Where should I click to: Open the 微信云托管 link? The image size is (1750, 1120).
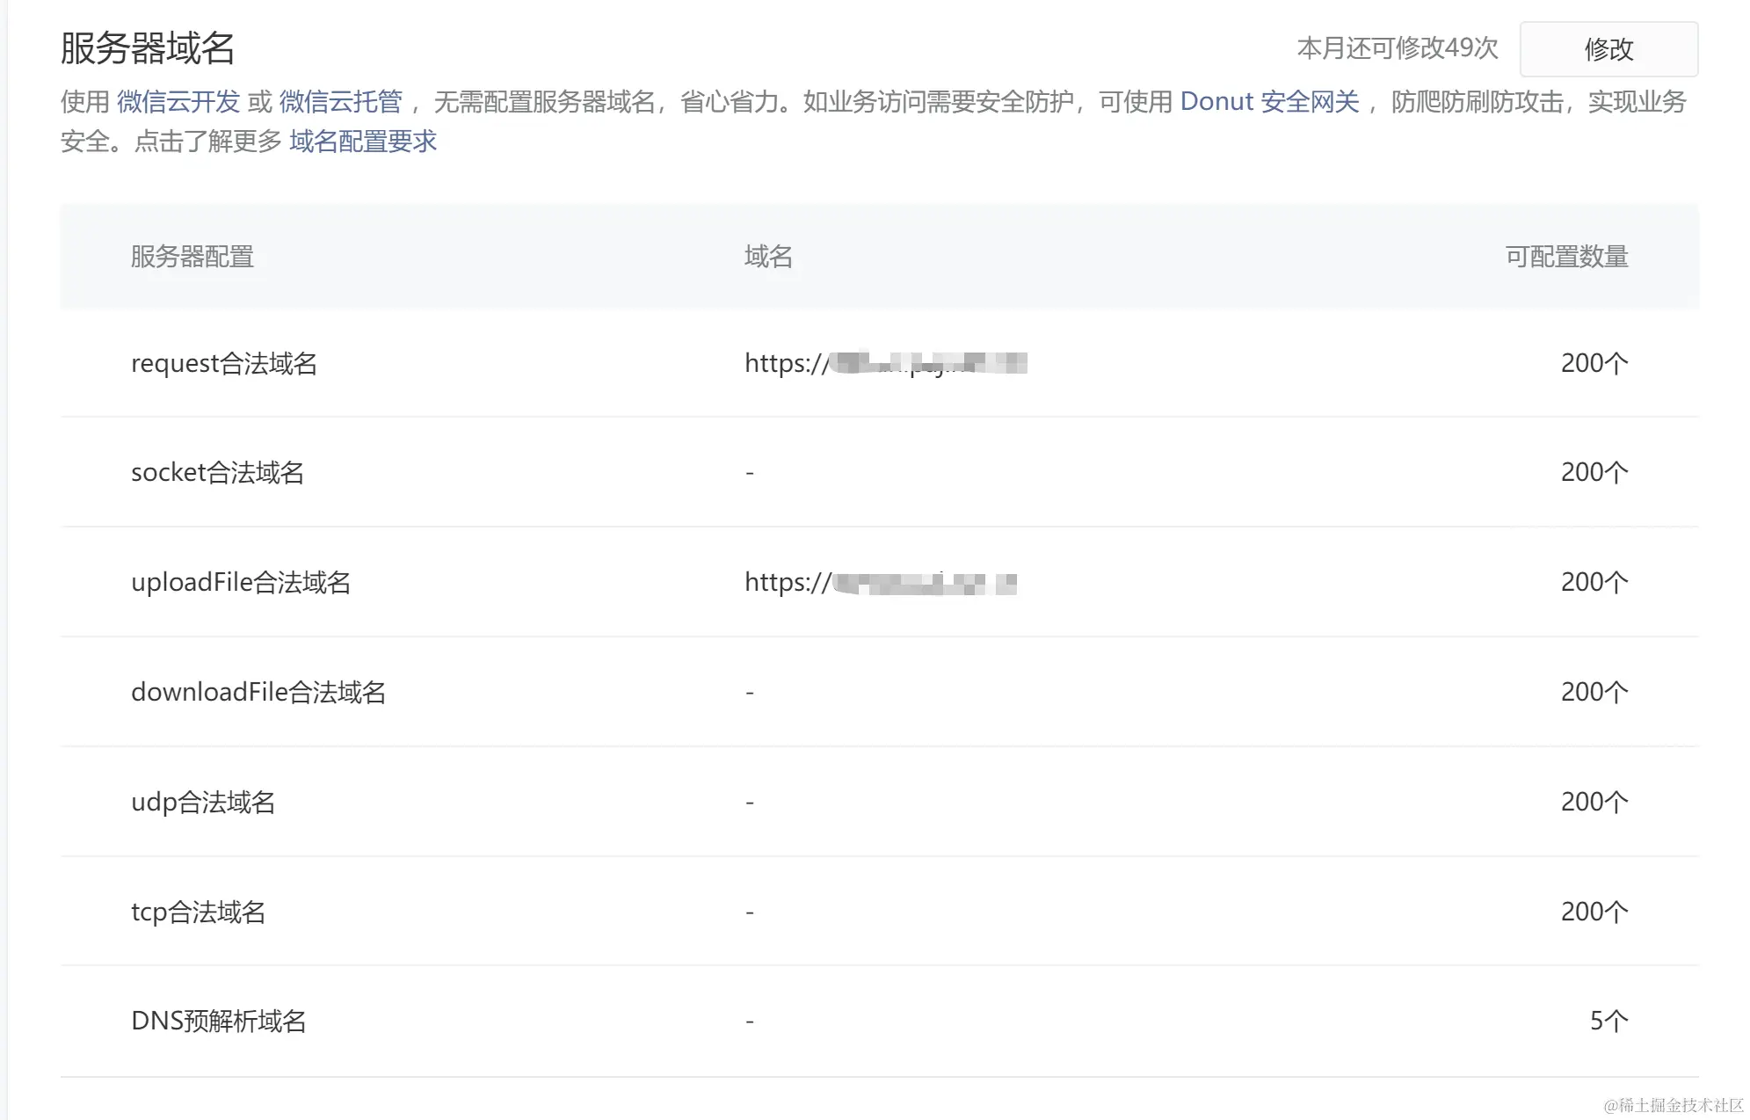(x=340, y=102)
